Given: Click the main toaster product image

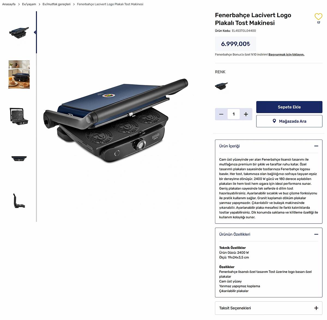Looking at the screenshot, I should (116, 120).
